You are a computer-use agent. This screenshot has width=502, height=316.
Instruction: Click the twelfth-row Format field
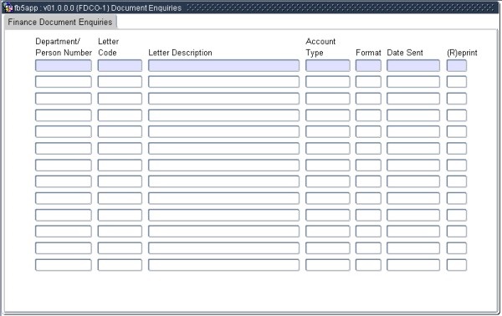(368, 248)
